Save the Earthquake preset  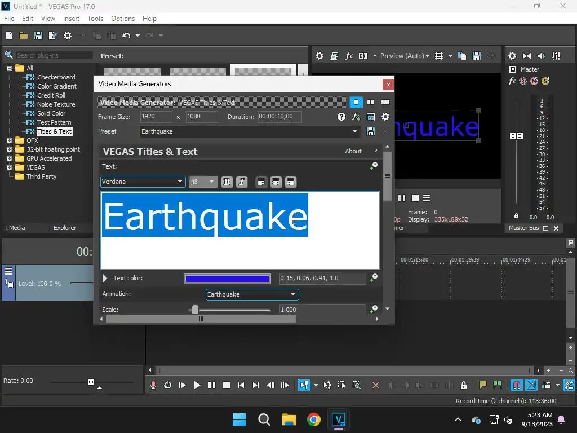coord(371,131)
